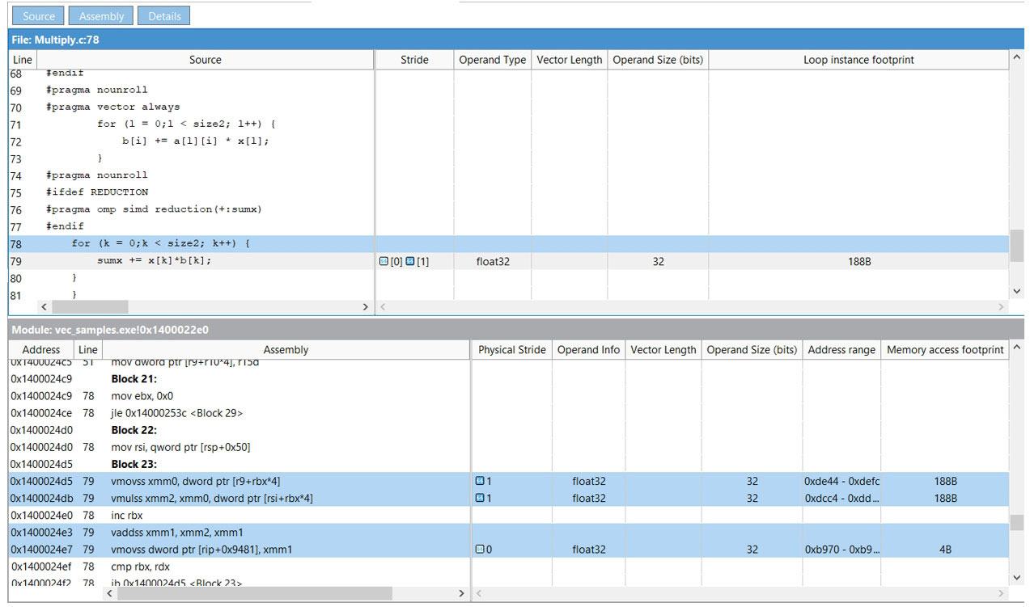Click the stride [0] icon on line 79
The height and width of the screenshot is (607, 1030).
(384, 262)
